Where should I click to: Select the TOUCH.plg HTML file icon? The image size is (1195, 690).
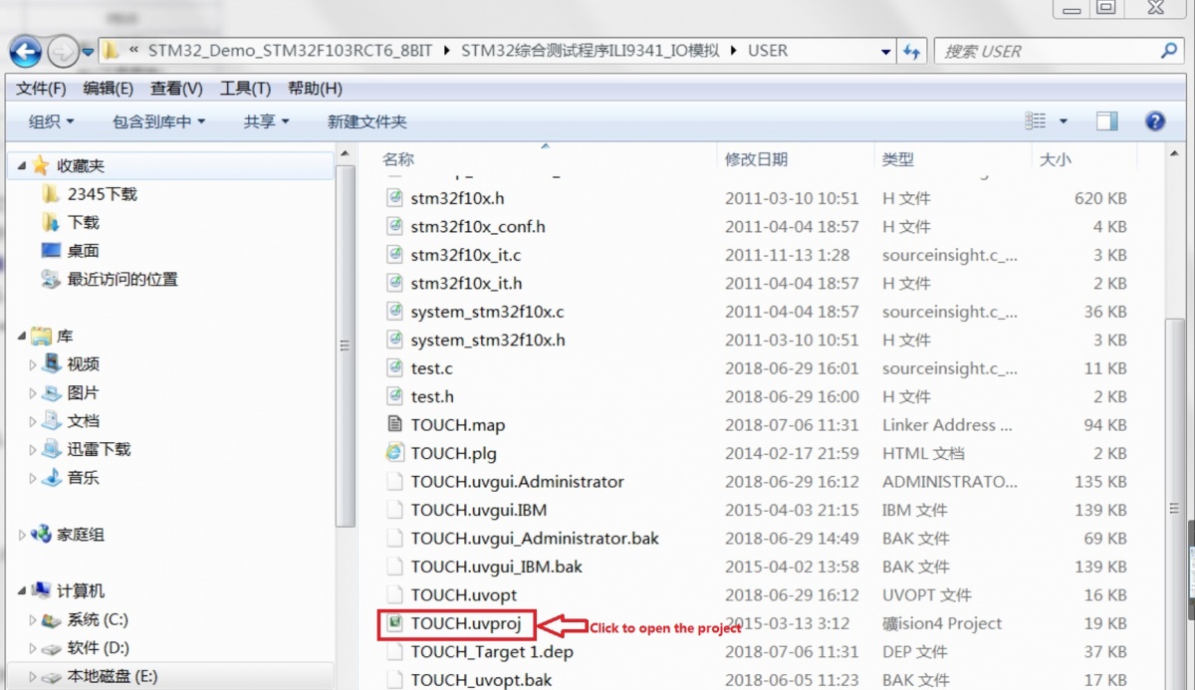click(x=396, y=453)
